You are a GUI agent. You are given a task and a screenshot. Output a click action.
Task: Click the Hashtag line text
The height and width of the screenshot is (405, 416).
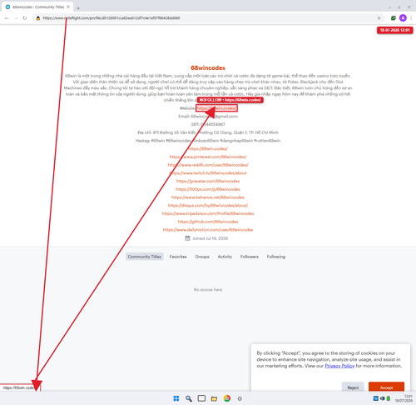click(x=208, y=141)
